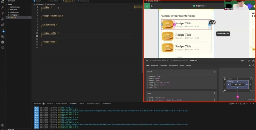Add a new terminal with plus icon

coord(236,103)
